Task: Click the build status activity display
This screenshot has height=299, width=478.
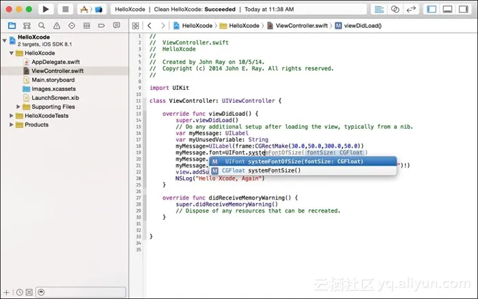Action: (238, 10)
